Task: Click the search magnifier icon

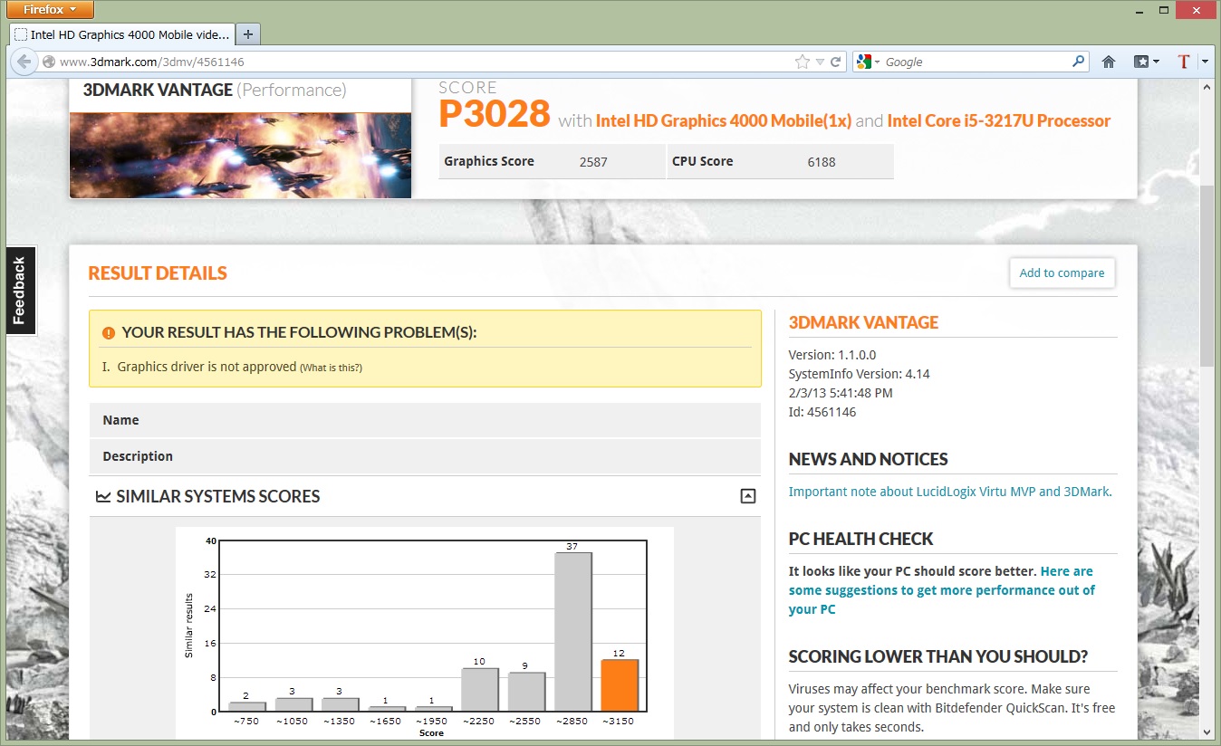Action: click(x=1079, y=62)
